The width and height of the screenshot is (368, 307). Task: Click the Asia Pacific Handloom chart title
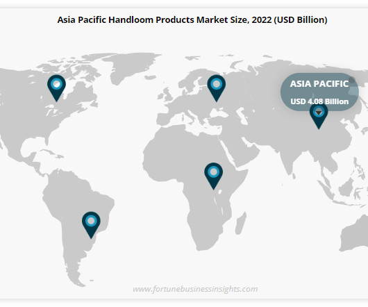192,19
